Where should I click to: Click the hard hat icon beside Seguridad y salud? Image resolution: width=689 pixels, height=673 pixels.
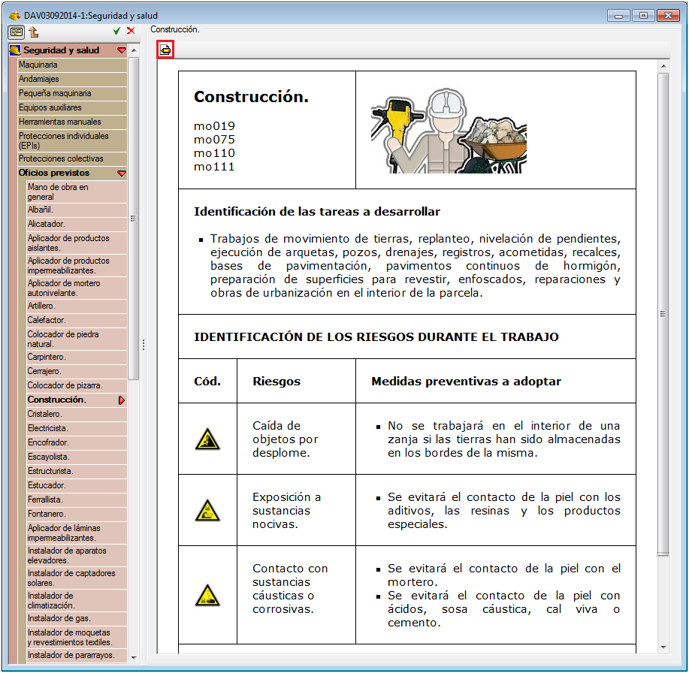point(15,50)
